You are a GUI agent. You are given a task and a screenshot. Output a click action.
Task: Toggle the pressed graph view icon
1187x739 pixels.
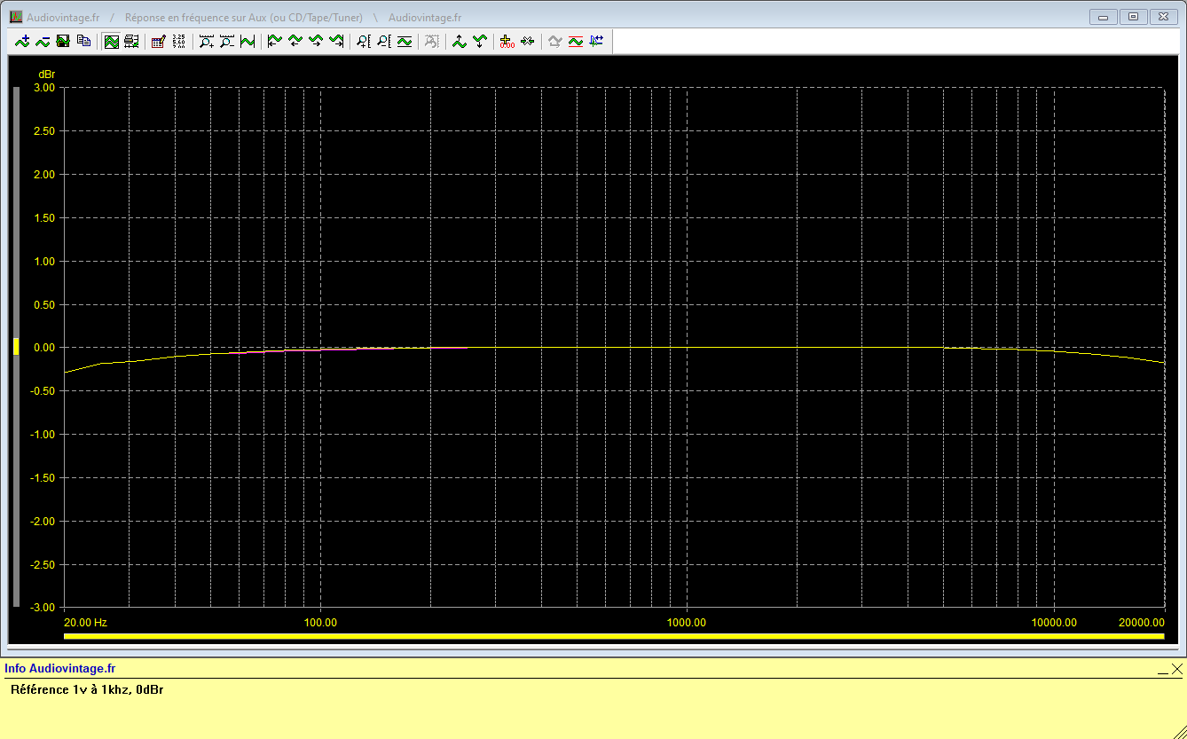pos(111,41)
